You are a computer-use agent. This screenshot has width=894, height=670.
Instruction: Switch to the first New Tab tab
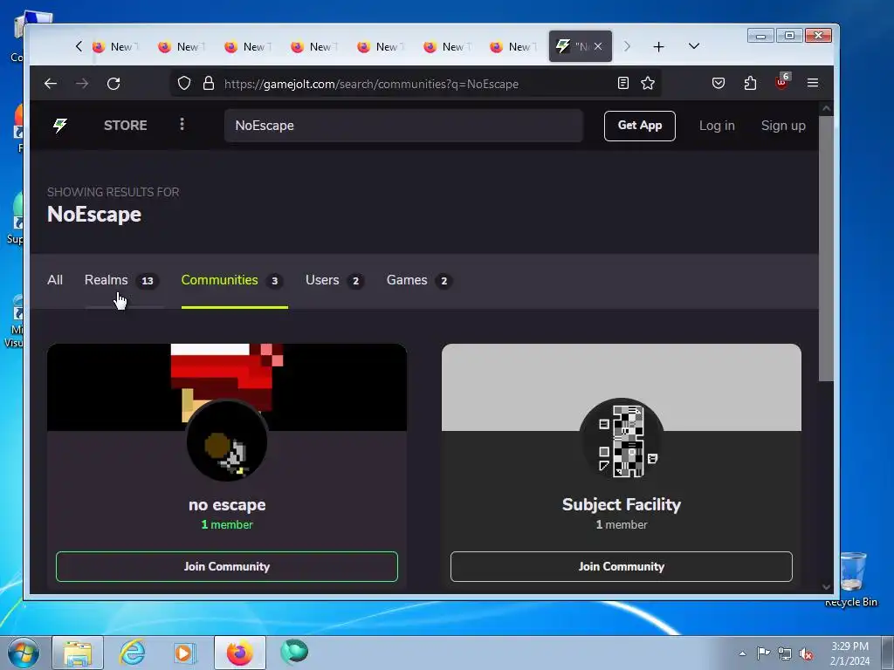(114, 47)
